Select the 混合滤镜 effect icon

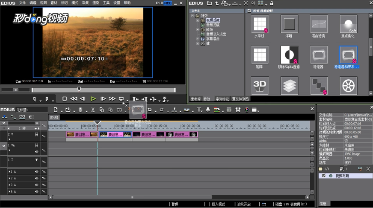pos(319,24)
